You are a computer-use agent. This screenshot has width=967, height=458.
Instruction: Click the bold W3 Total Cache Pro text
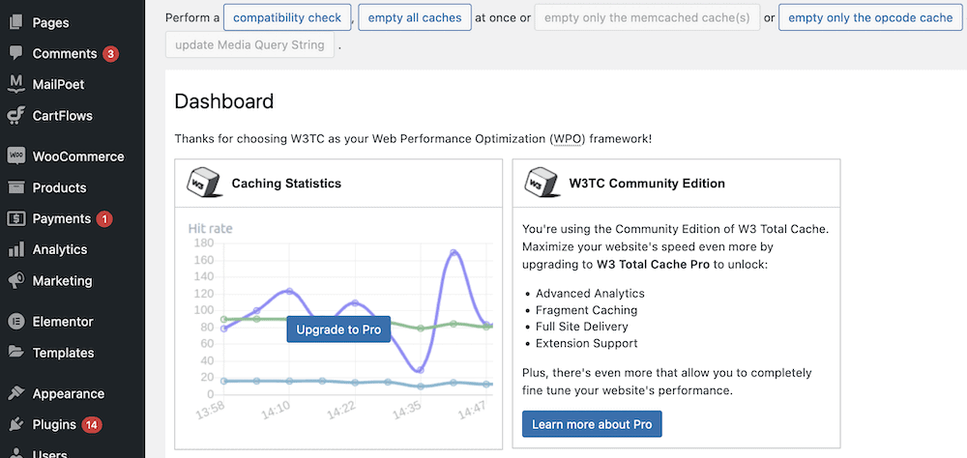(x=655, y=265)
